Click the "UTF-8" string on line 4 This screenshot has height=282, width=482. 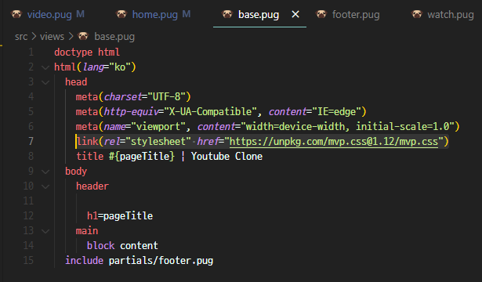(x=166, y=97)
